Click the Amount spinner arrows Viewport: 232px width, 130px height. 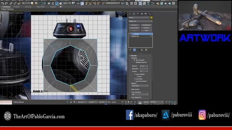tap(147, 66)
